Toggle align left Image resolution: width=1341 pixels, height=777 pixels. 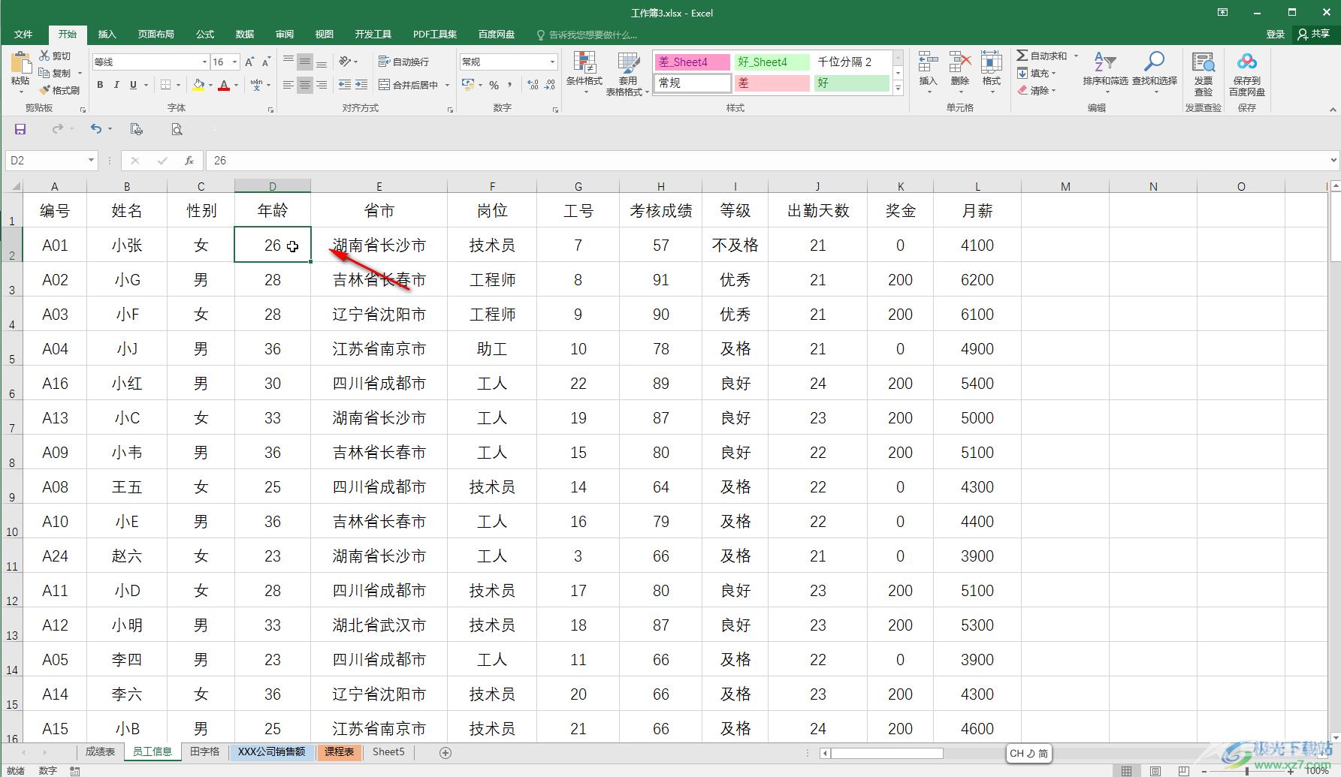click(x=288, y=85)
